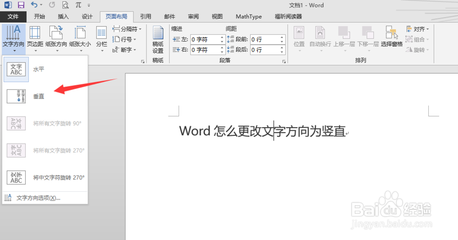The height and width of the screenshot is (240, 458).
Task: Switch to the 插入 tab
Action: 63,17
